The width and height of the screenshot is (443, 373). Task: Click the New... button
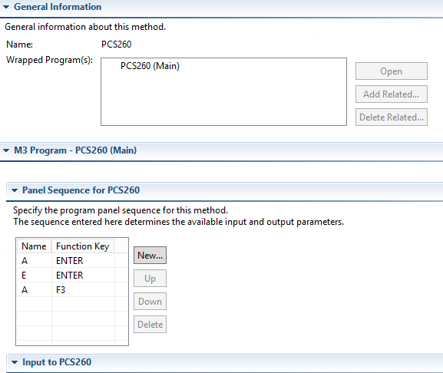coord(150,256)
